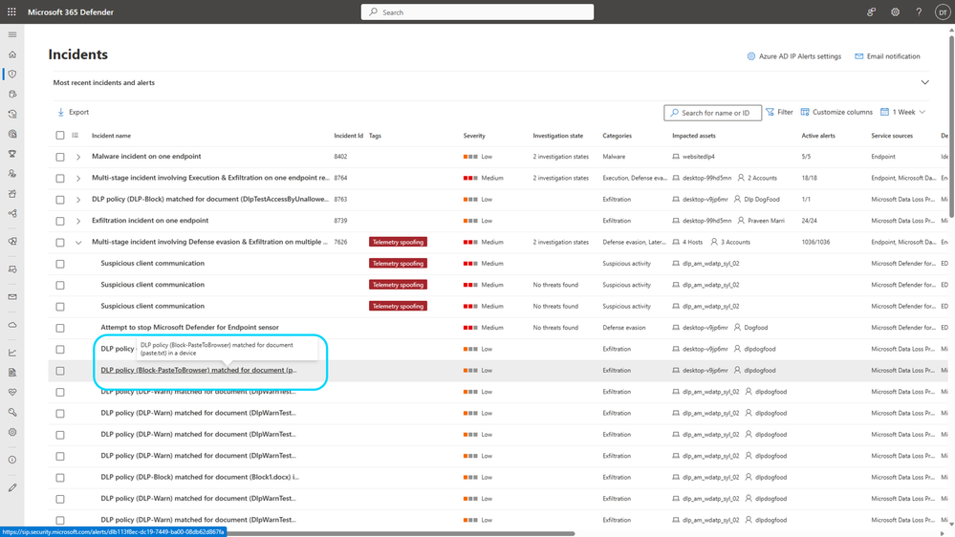The width and height of the screenshot is (955, 537).
Task: Check highlighted Block-PasteToBrowser alert checkbox
Action: (59, 370)
